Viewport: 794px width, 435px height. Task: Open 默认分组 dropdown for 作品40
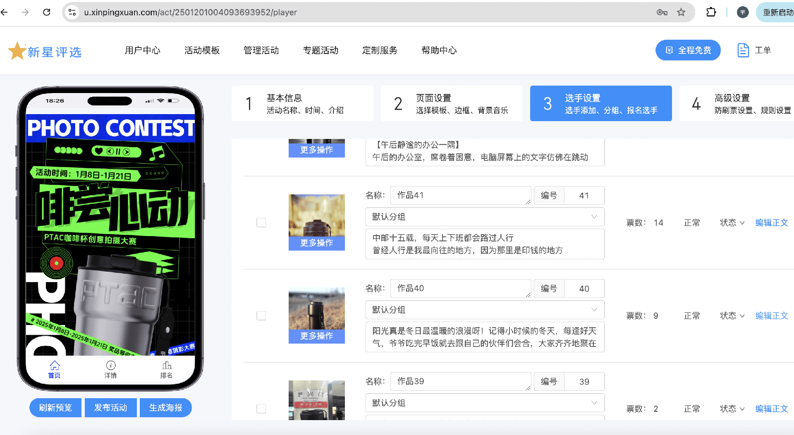[x=485, y=310]
